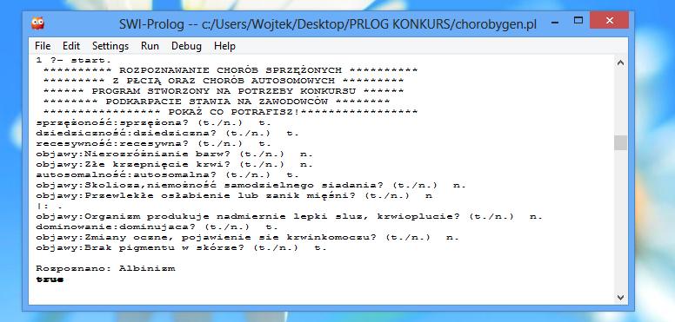Click the window title bar text

point(328,24)
